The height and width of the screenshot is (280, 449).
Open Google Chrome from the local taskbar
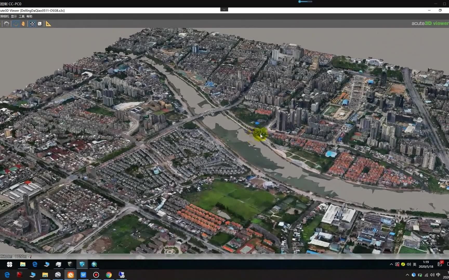(x=109, y=275)
